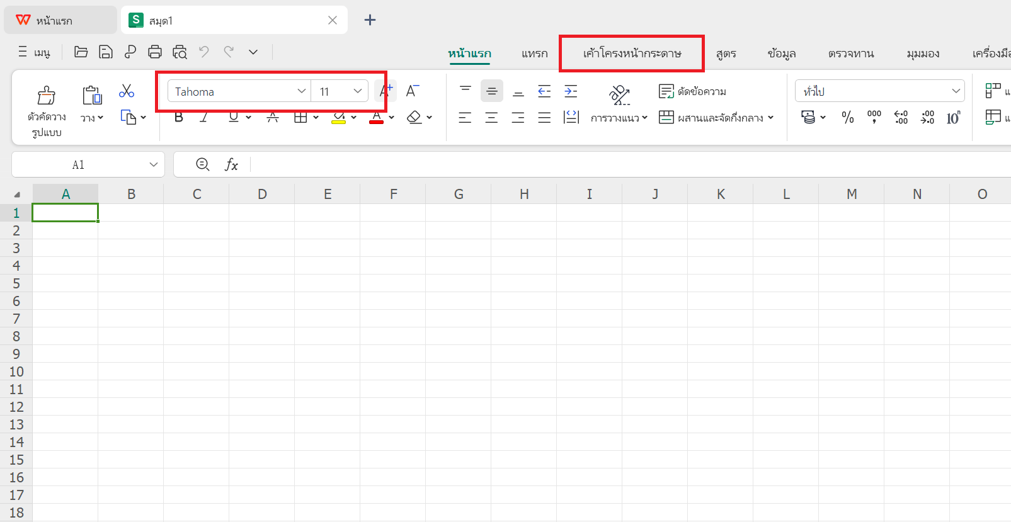
Task: Align cell content to top
Action: (466, 91)
